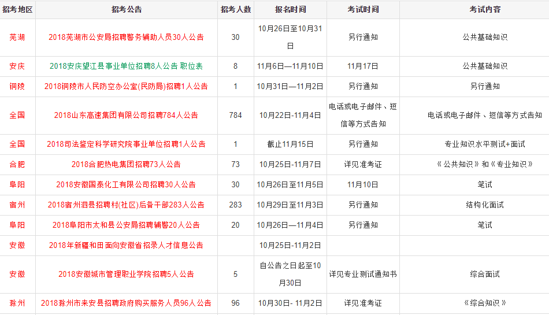Open 2018安徽国泰化工有限公司招聘30人公告
This screenshot has height=315, width=549.
click(126, 185)
